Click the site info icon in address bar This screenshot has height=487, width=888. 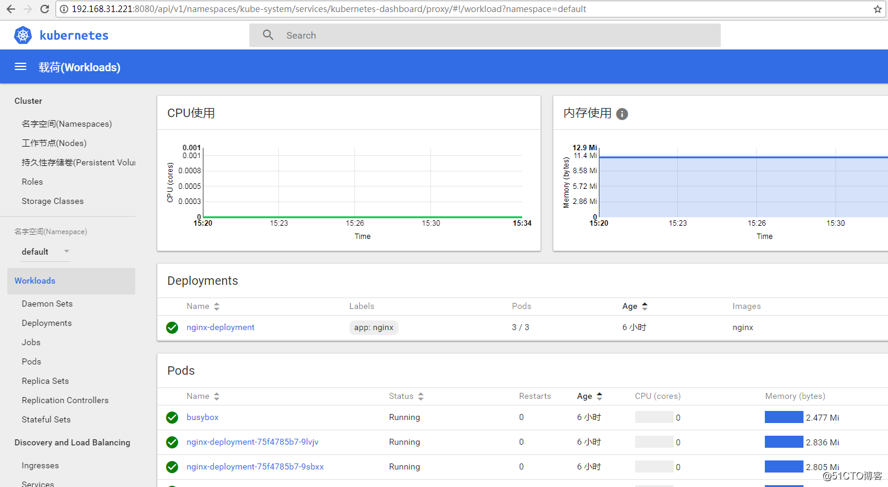click(64, 9)
